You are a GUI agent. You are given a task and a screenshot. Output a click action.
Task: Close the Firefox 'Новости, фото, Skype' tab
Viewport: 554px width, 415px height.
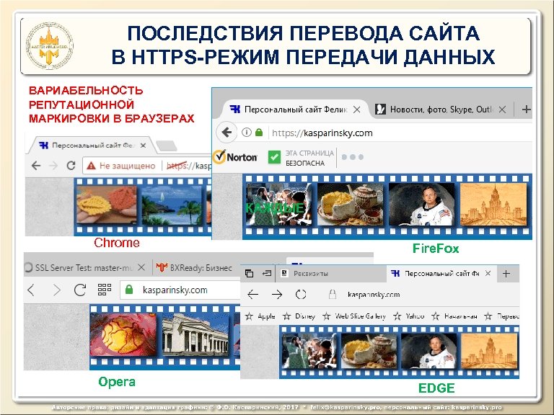[x=502, y=110]
